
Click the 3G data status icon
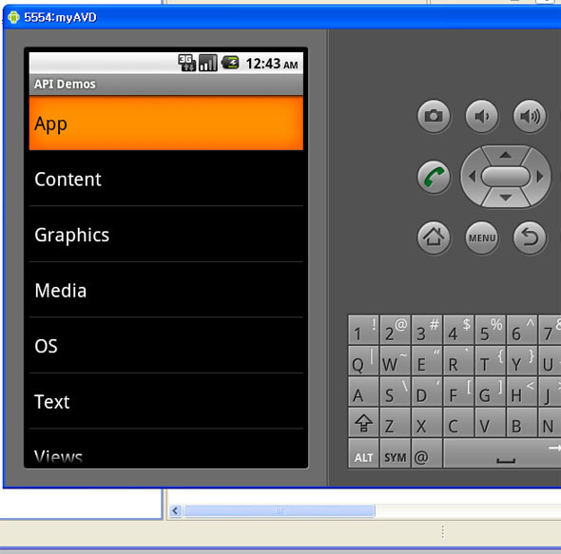coord(186,63)
